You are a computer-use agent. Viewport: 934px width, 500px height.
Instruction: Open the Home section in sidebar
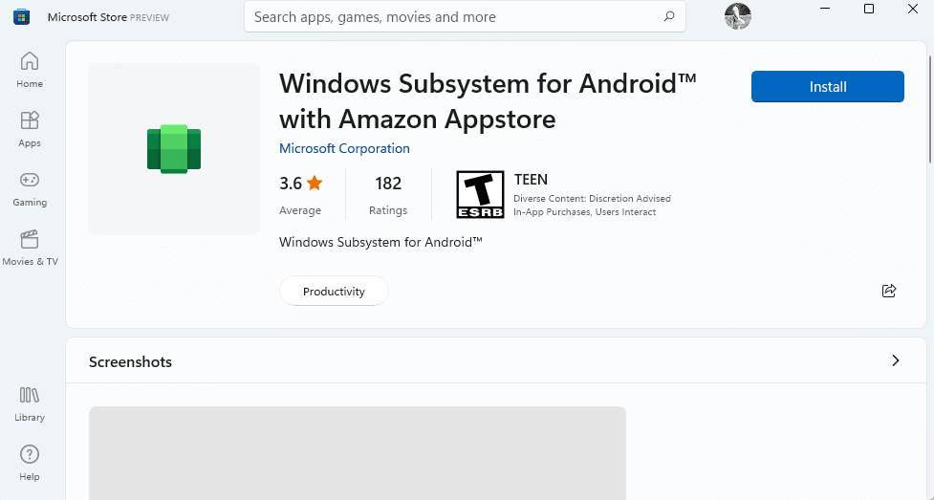click(30, 71)
